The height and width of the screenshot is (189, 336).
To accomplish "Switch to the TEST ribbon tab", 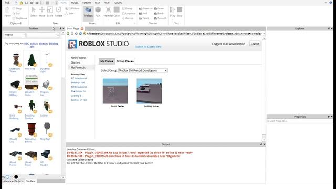I will point(97,3).
